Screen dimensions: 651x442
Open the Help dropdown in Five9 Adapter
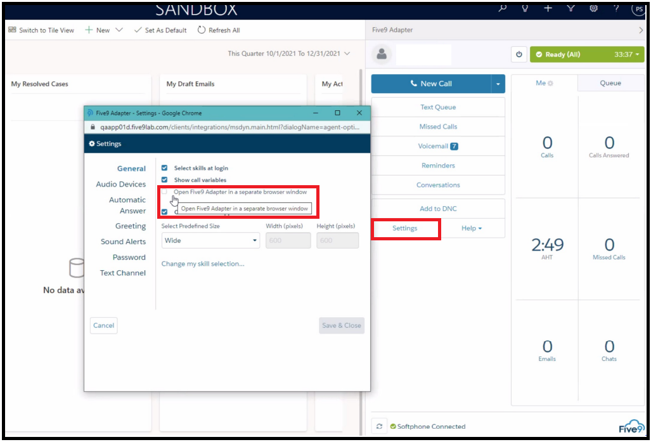click(x=472, y=228)
